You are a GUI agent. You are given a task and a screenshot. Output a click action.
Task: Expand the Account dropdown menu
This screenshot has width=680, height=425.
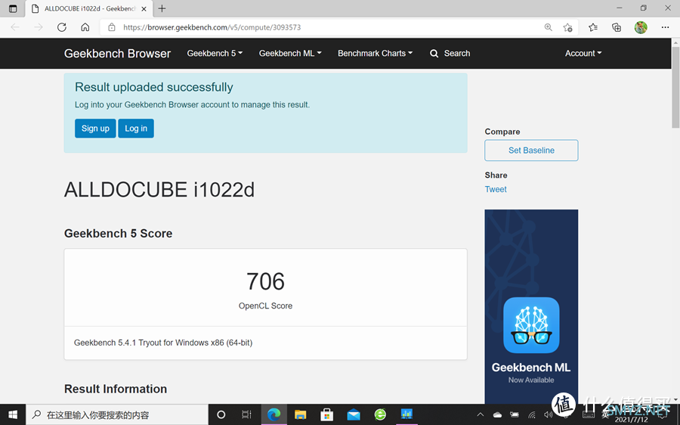(583, 54)
